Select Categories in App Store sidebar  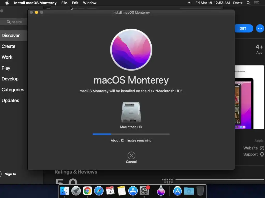click(13, 89)
